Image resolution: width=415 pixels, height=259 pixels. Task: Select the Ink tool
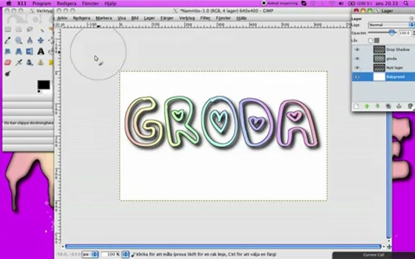point(29,62)
